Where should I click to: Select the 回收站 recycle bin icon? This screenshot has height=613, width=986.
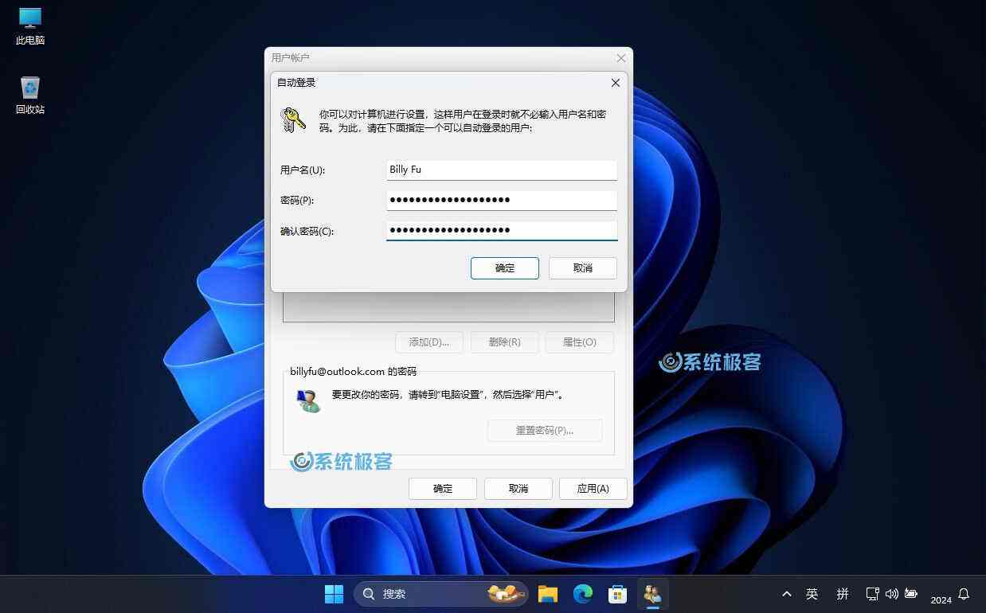click(x=30, y=95)
